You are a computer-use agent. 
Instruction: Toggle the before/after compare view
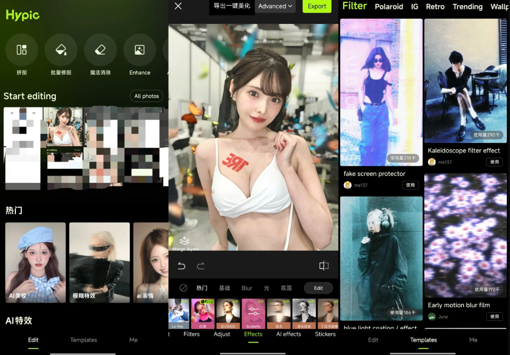[x=324, y=266]
